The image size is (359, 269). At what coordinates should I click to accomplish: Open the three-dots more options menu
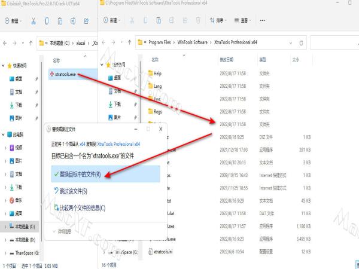tap(263, 20)
